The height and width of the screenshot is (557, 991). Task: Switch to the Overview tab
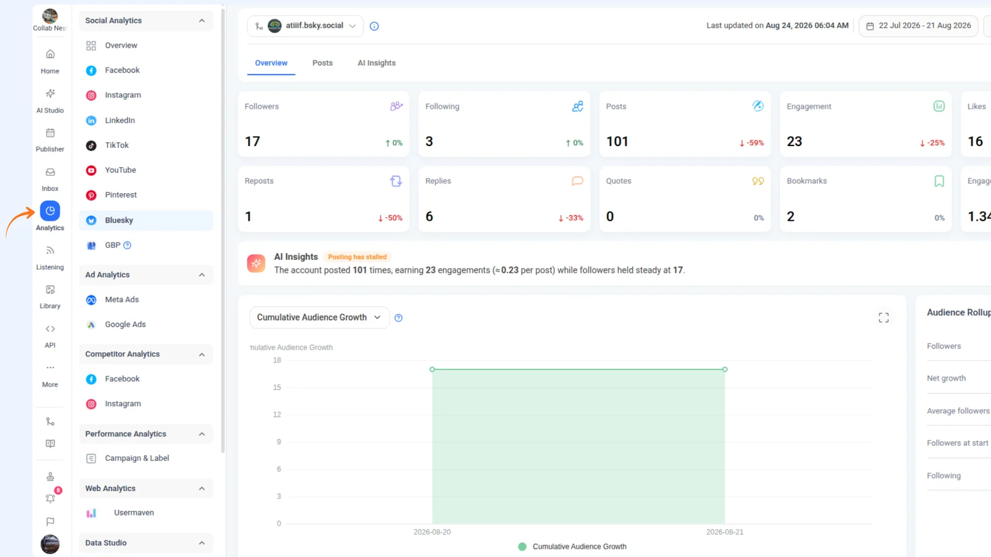click(x=271, y=63)
